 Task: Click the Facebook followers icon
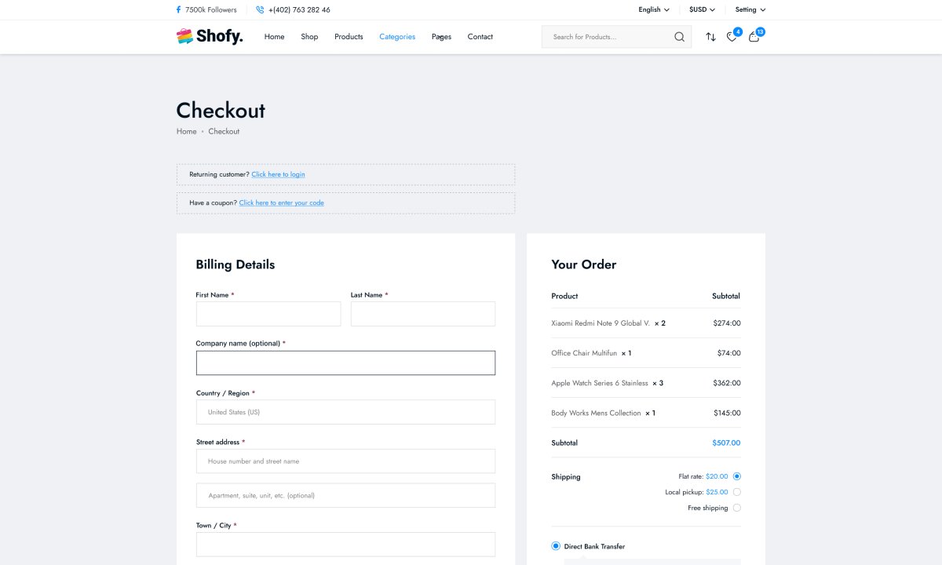tap(178, 10)
